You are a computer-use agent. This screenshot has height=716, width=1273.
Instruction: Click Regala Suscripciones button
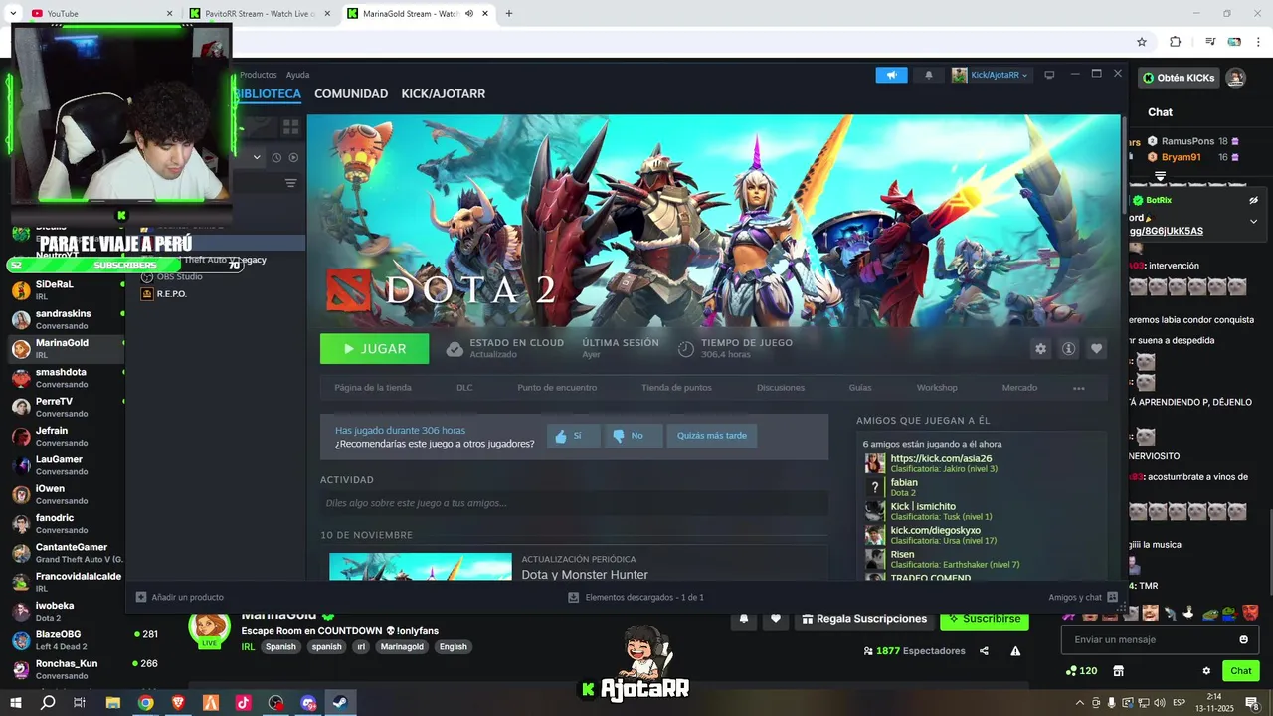[864, 619]
